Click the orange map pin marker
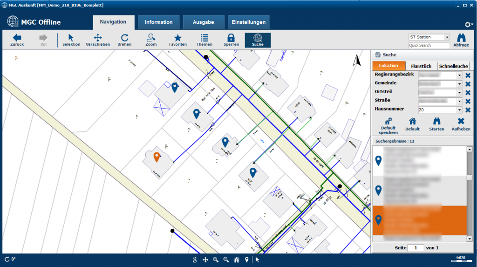 (x=157, y=157)
